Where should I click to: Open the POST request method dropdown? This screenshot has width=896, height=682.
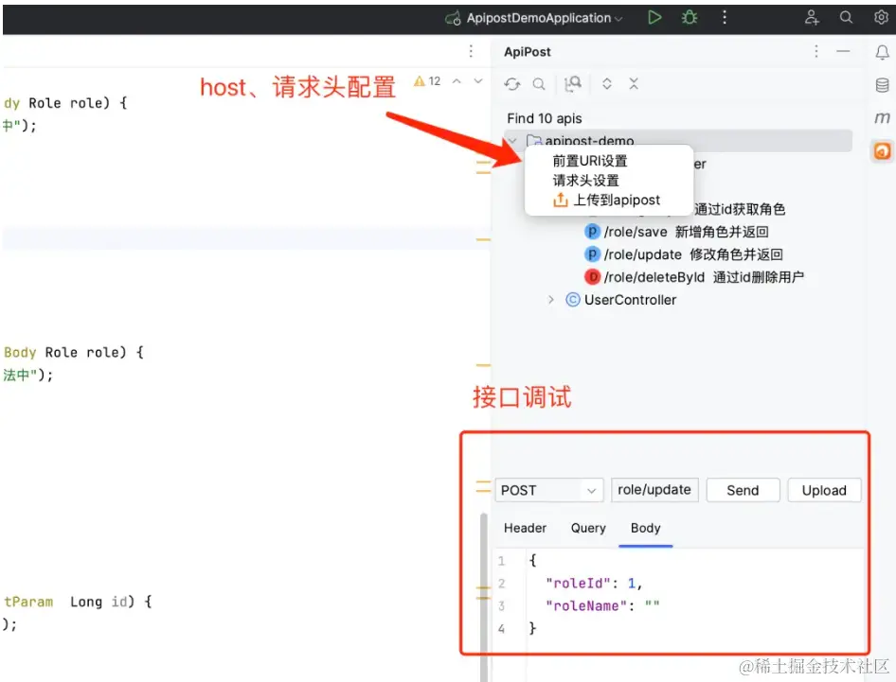[549, 490]
